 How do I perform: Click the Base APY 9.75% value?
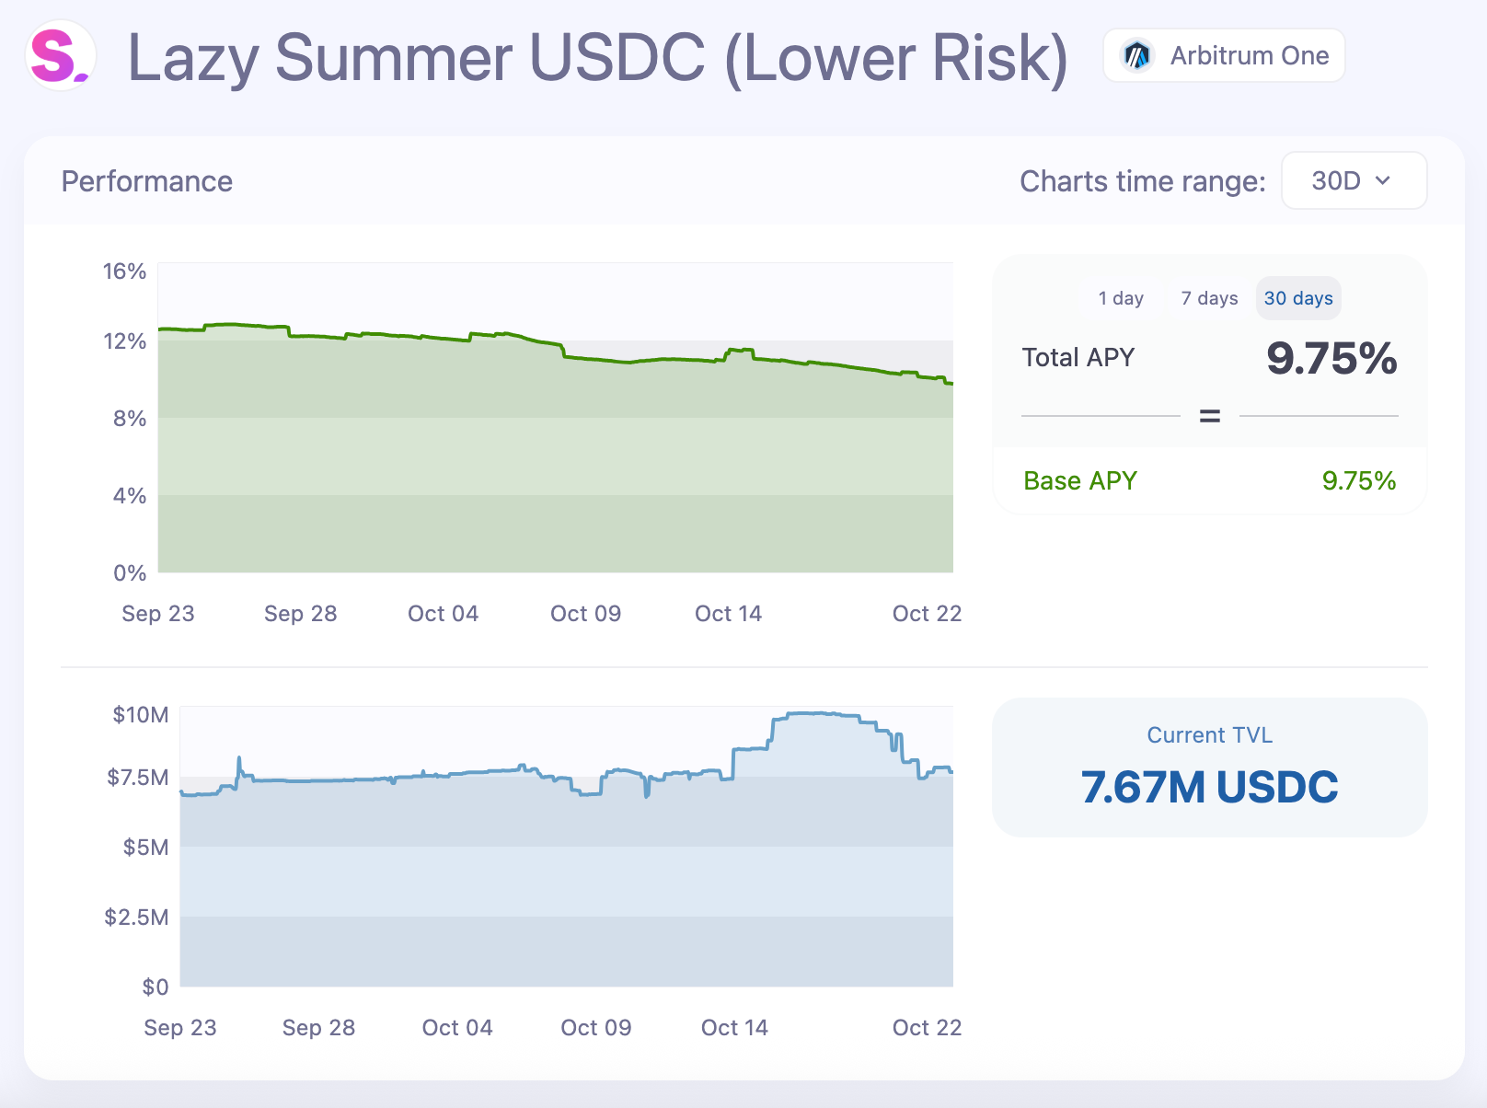[x=1358, y=480]
